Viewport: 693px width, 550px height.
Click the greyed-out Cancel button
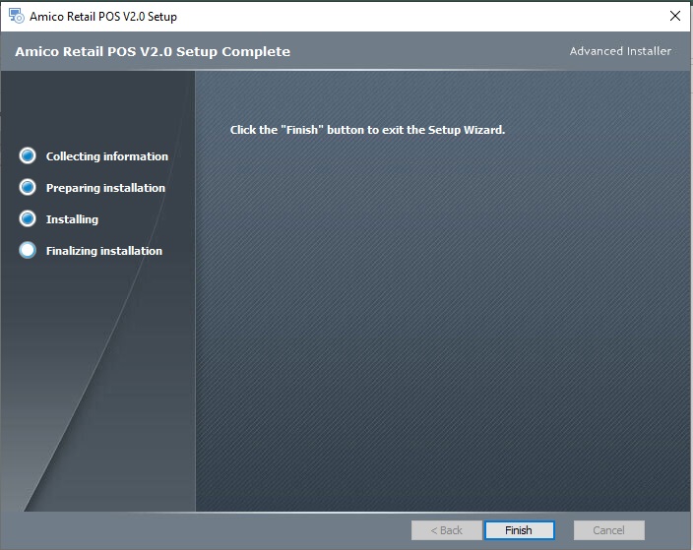click(x=608, y=530)
